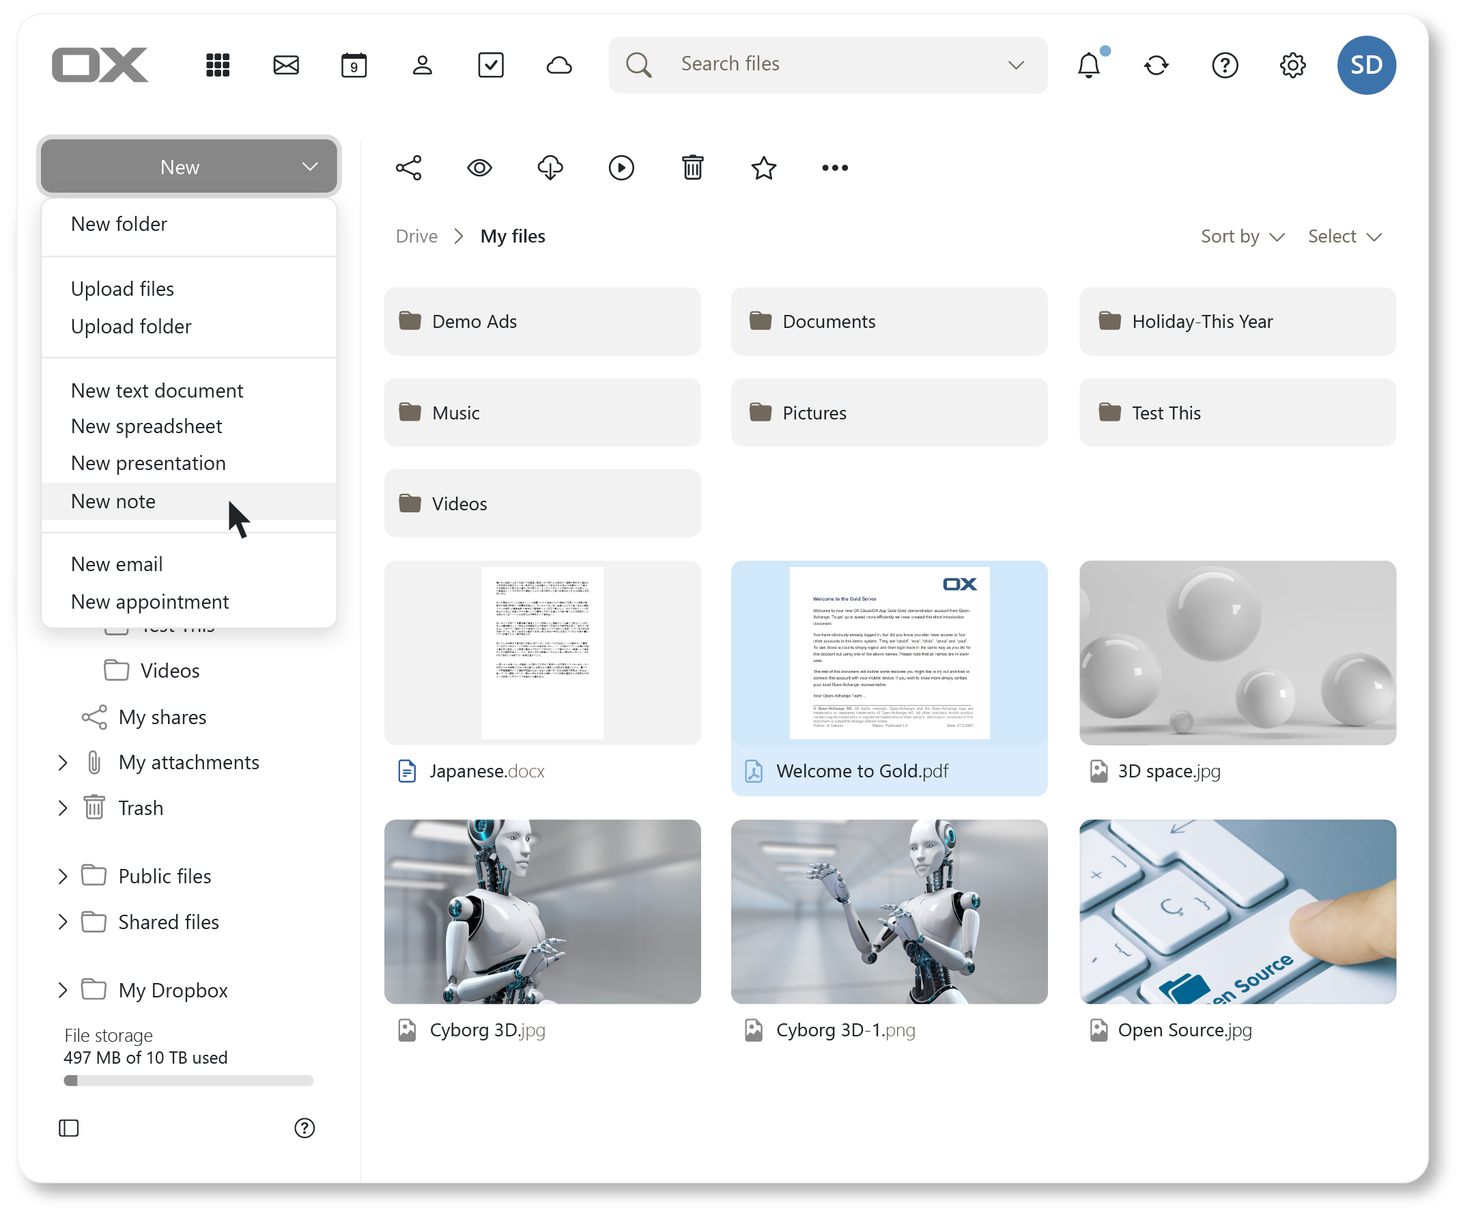Viewport: 1461px width, 1216px height.
Task: Choose New folder from the menu
Action: (188, 224)
